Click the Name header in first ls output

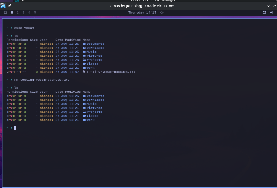click(87, 40)
